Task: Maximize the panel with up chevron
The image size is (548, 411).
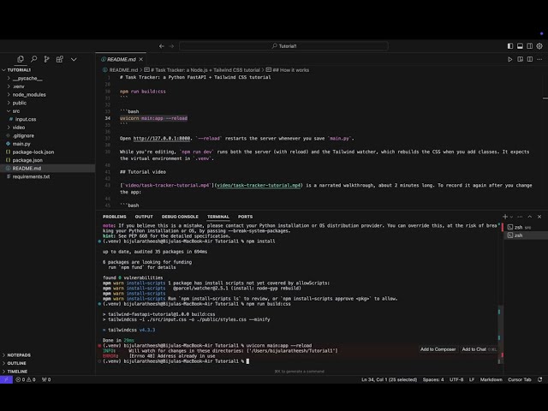Action: coord(530,217)
